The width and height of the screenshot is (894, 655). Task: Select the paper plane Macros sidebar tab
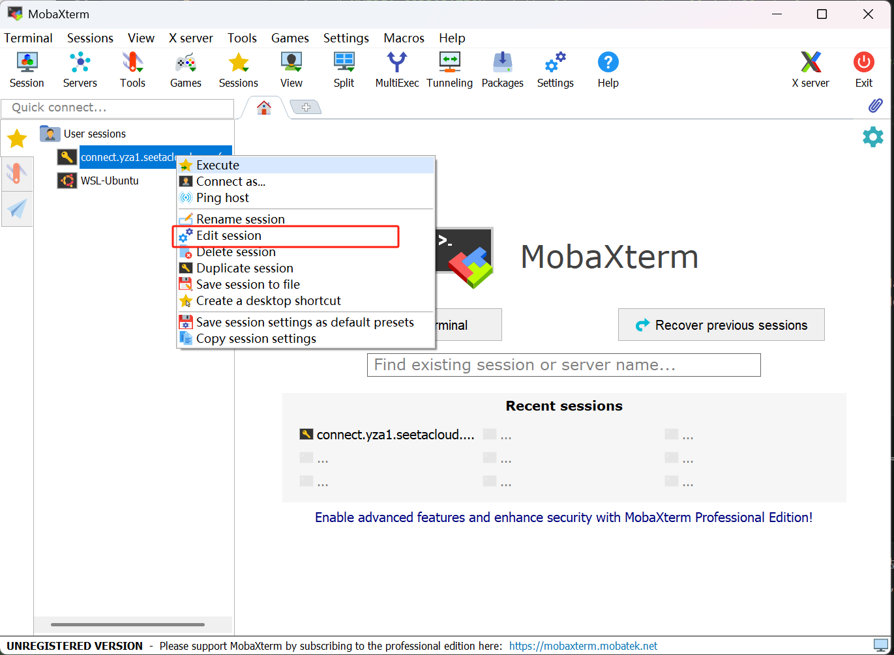click(x=17, y=209)
